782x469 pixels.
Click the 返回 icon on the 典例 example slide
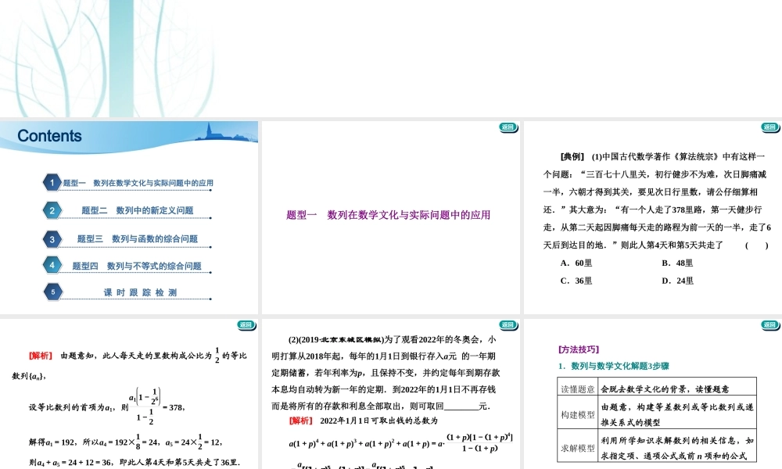[x=770, y=127]
